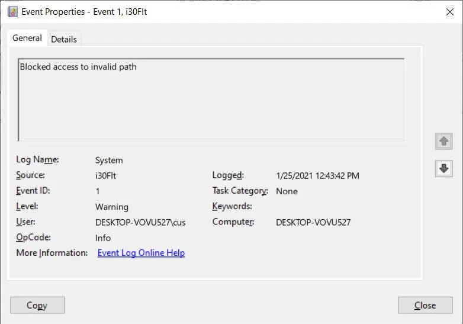Click the 'Level:' label
The image size is (463, 324).
pyautogui.click(x=27, y=206)
